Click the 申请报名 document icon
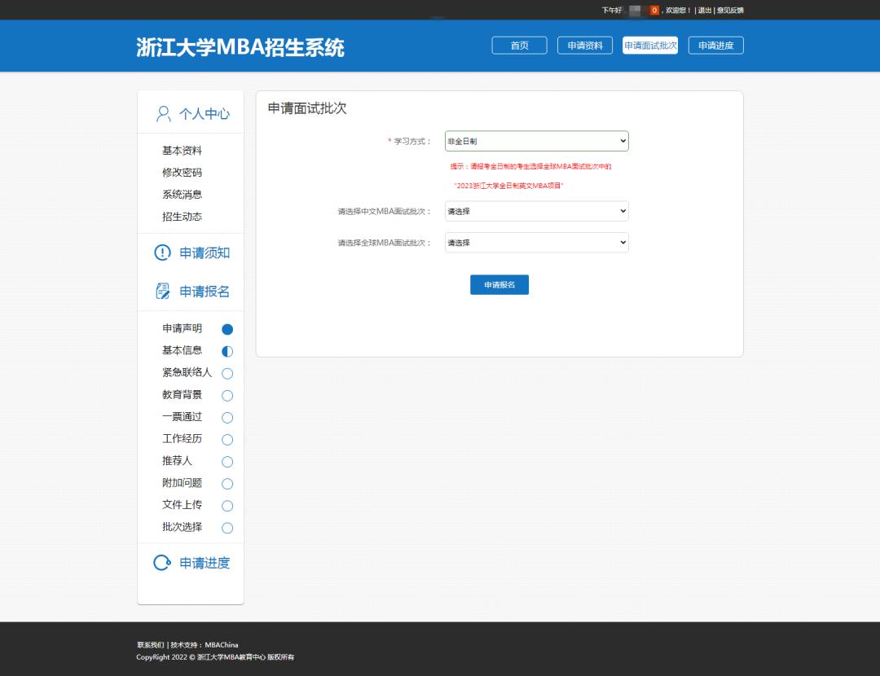This screenshot has width=880, height=676. (x=161, y=290)
